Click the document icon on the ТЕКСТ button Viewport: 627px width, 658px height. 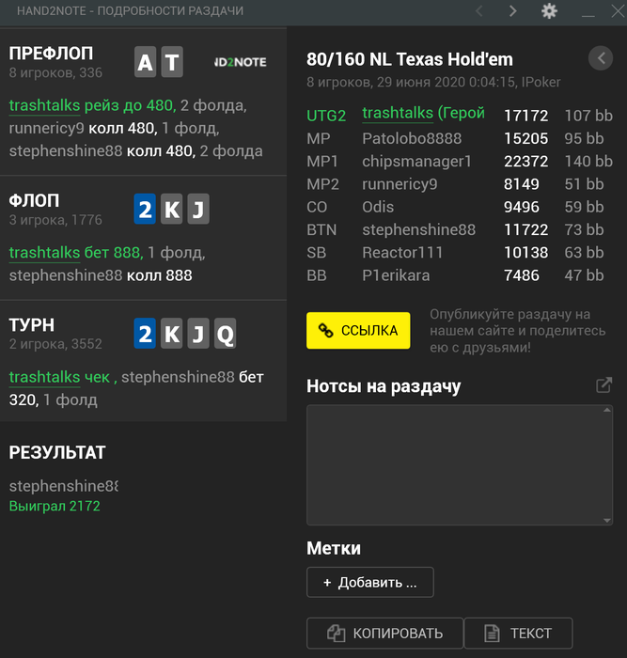[492, 634]
